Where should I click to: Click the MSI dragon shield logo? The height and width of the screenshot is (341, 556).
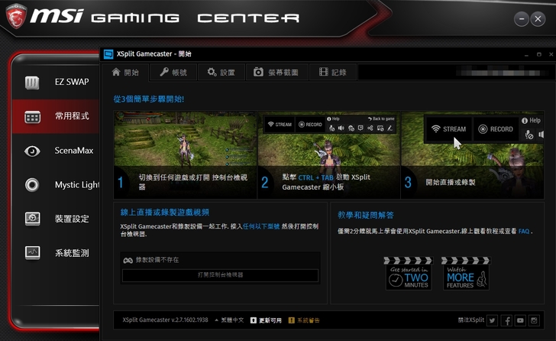(x=16, y=16)
